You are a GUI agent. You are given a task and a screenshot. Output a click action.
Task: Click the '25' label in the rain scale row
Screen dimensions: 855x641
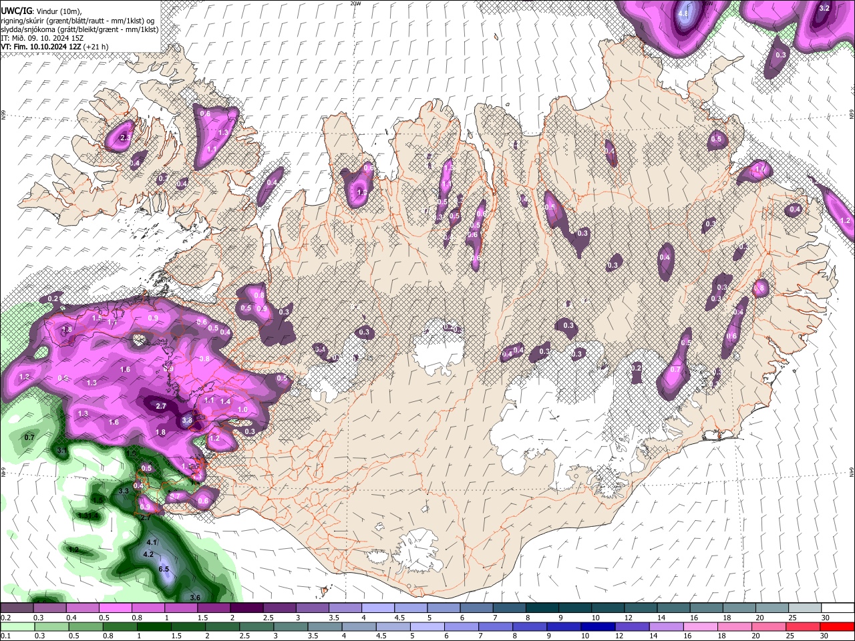(790, 636)
